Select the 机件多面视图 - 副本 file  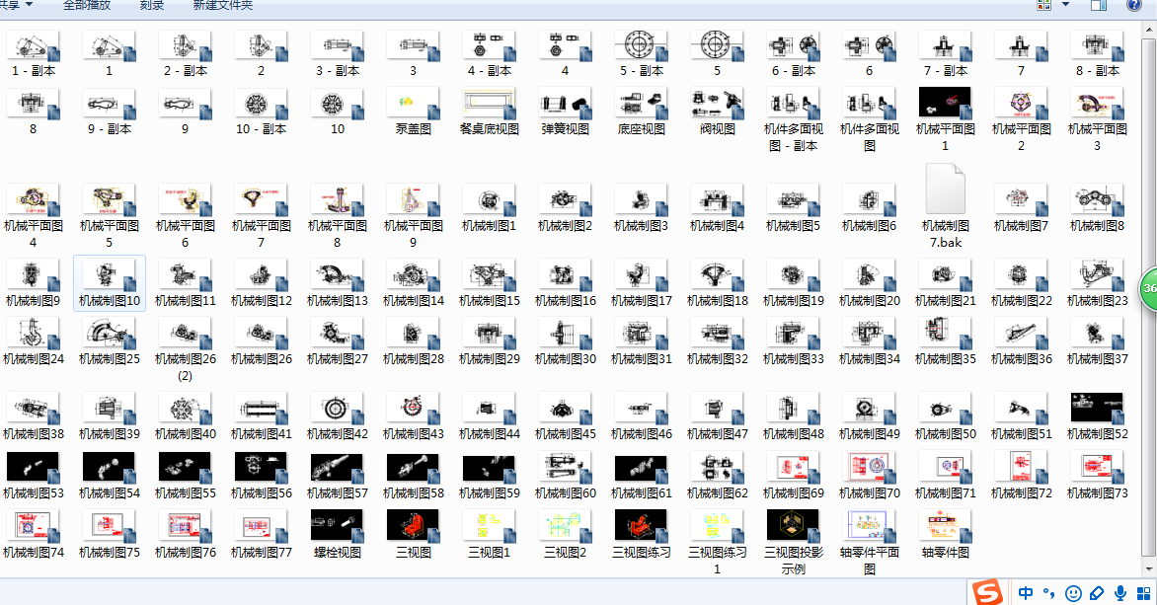[794, 120]
